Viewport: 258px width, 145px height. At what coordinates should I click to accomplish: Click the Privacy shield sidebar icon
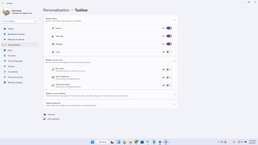tap(4, 77)
